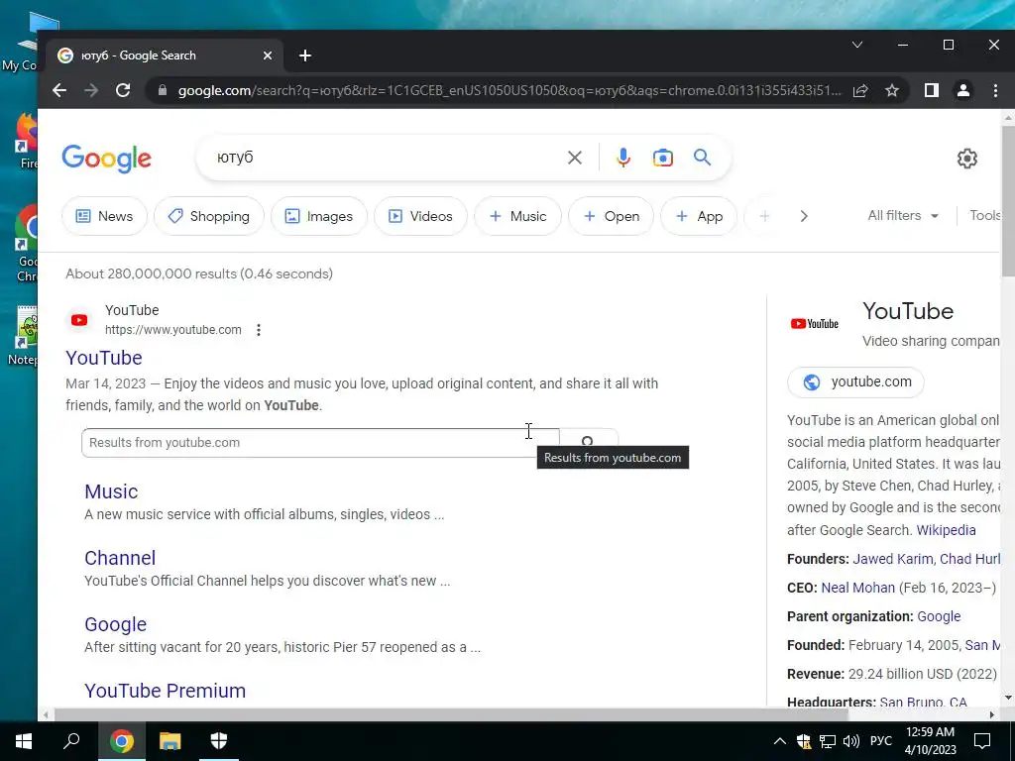The height and width of the screenshot is (761, 1015).
Task: Open Google quick settings gear
Action: tap(966, 158)
